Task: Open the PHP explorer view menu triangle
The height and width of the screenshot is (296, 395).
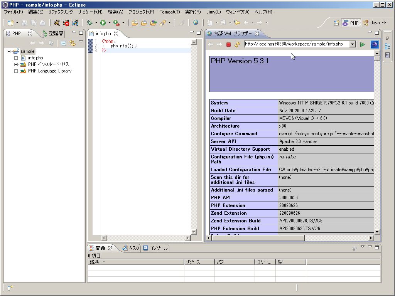Action: click(81, 42)
